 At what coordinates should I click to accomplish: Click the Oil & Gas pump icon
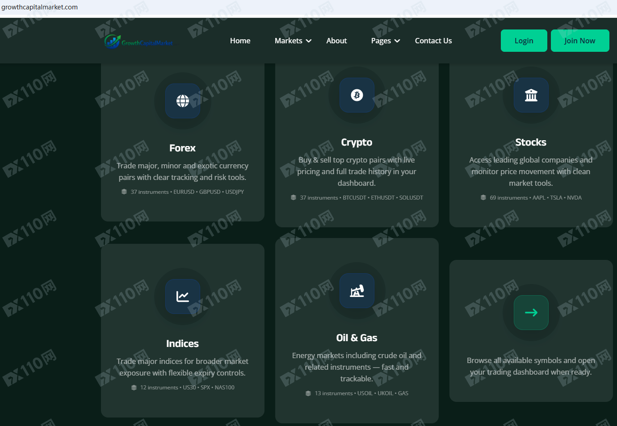tap(357, 291)
